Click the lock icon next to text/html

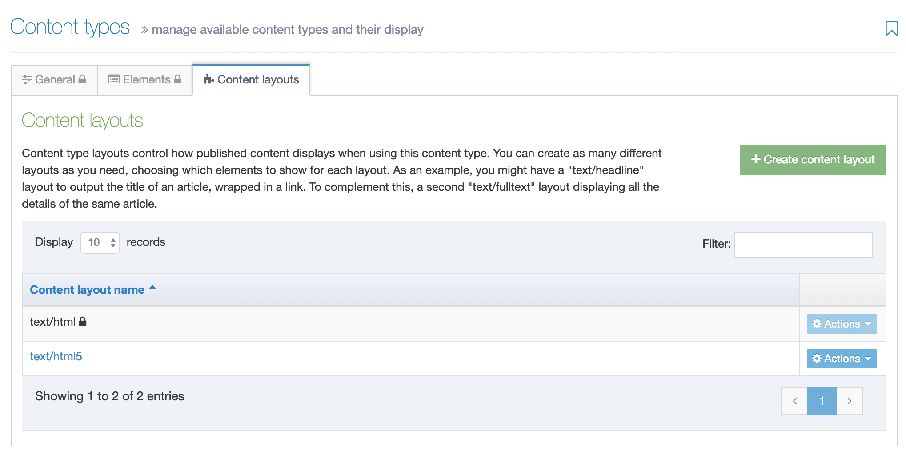coord(83,322)
